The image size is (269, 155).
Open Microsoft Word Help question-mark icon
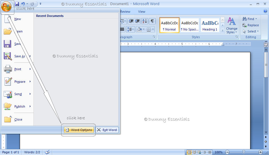tap(265, 11)
